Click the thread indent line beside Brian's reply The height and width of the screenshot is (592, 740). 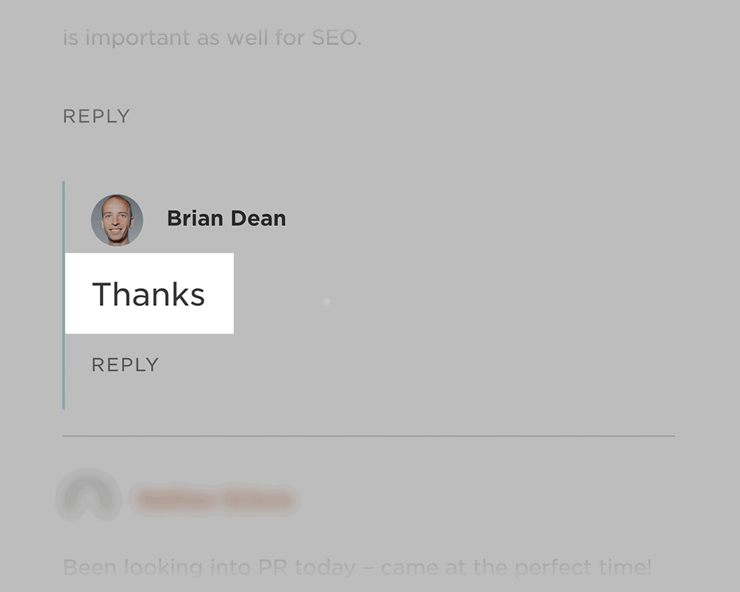pyautogui.click(x=63, y=296)
